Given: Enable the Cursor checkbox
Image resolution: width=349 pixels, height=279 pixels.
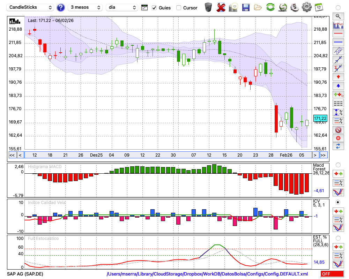Looking at the screenshot, I should [x=179, y=8].
